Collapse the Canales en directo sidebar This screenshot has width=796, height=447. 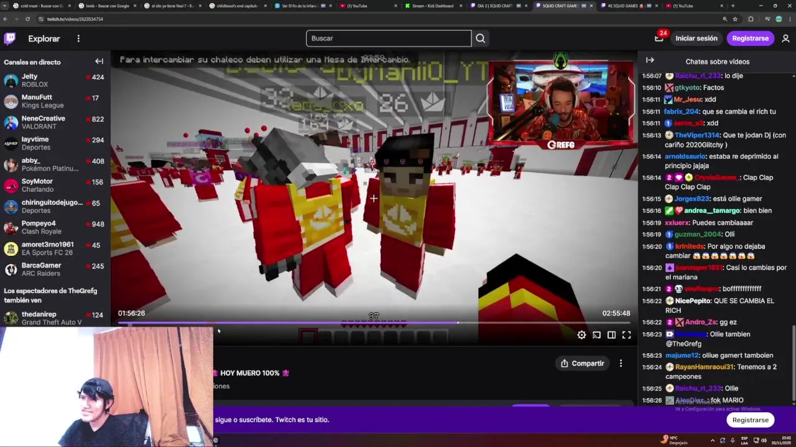coord(99,61)
